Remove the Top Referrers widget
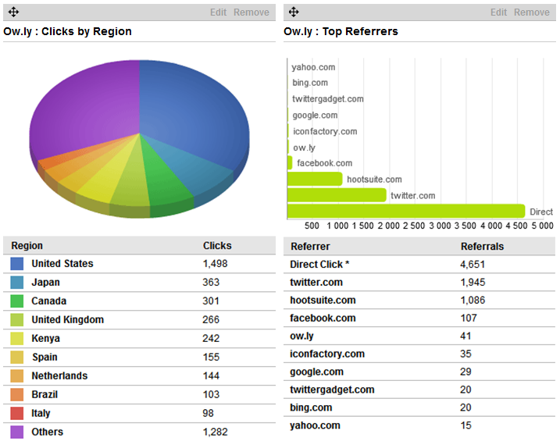The image size is (560, 445). point(532,12)
